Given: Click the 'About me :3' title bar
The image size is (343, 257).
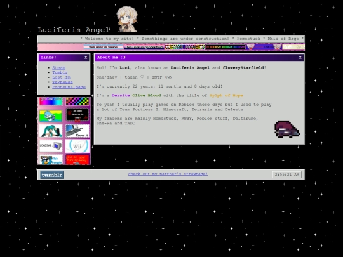Looking at the screenshot, I should [x=199, y=58].
